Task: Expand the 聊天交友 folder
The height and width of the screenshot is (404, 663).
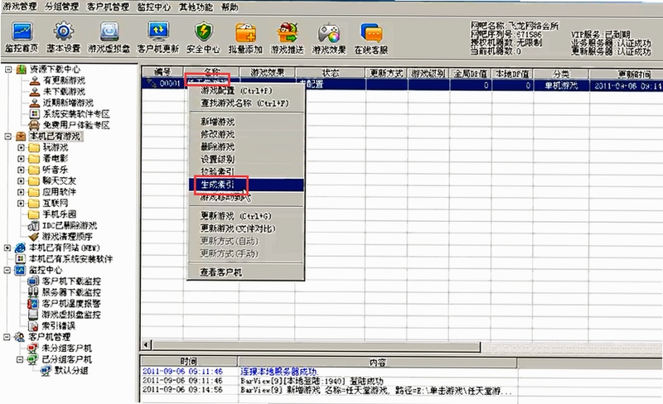Action: [x=21, y=180]
